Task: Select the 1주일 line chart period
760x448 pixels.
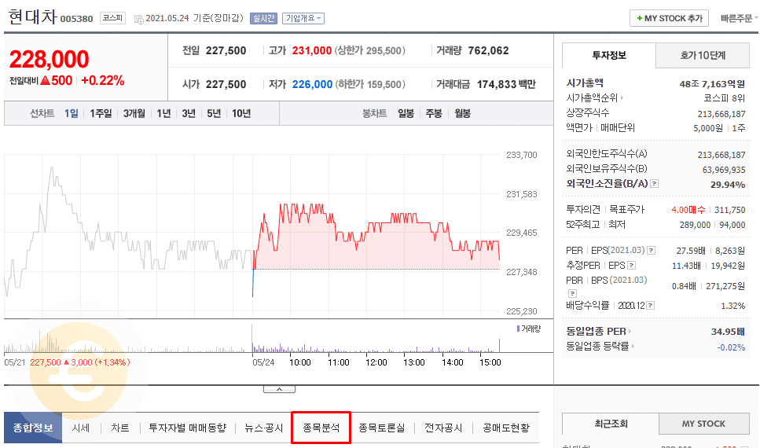Action: point(101,113)
